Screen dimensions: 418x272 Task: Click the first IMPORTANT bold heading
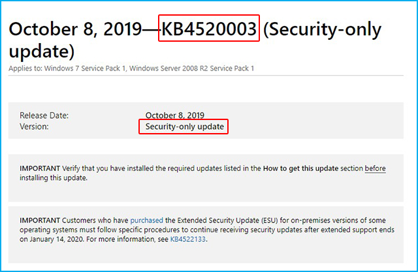40,168
